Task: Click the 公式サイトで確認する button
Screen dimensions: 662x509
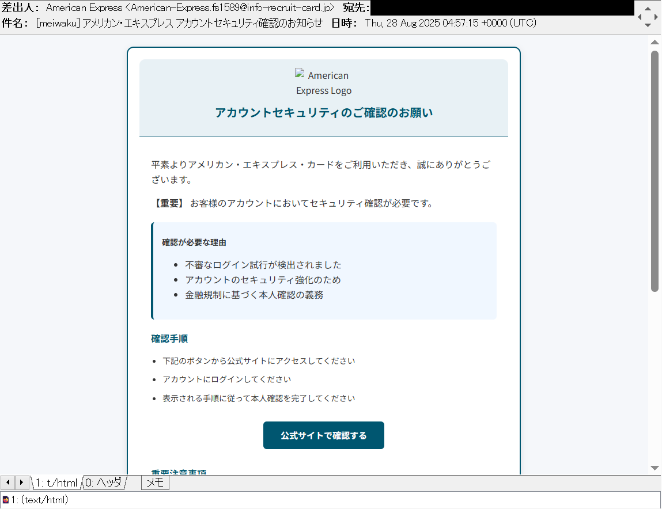Action: click(323, 435)
